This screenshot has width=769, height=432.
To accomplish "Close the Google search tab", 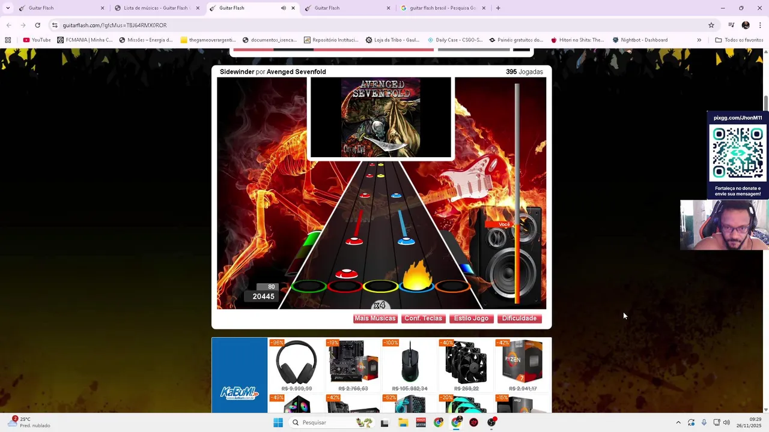I will (483, 8).
